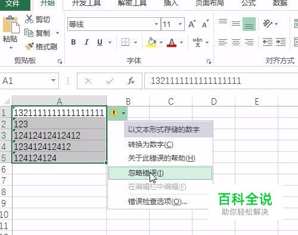The height and width of the screenshot is (235, 298).
Task: Click the wén phonetic guide icon
Action: tap(197, 42)
